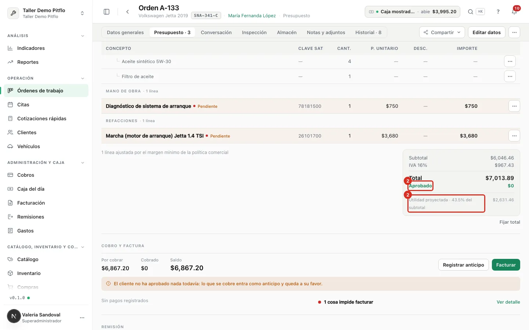Viewport: 529px width, 330px height.
Task: Open Clientes in the sidebar
Action: click(46, 132)
